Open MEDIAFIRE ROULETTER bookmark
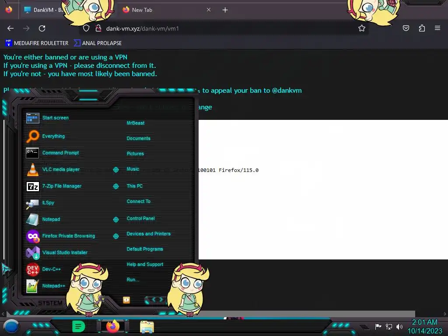The width and height of the screenshot is (448, 336). tap(37, 43)
